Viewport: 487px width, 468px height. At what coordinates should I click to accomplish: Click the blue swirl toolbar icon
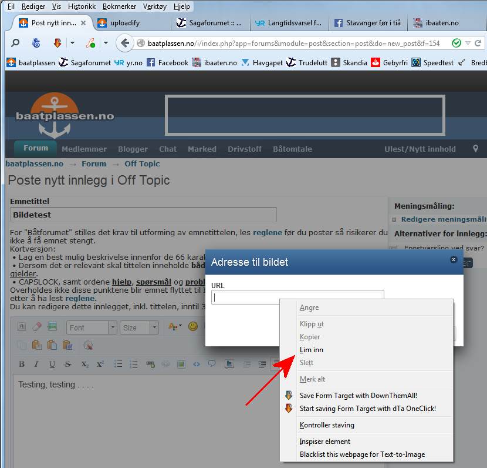[36, 43]
